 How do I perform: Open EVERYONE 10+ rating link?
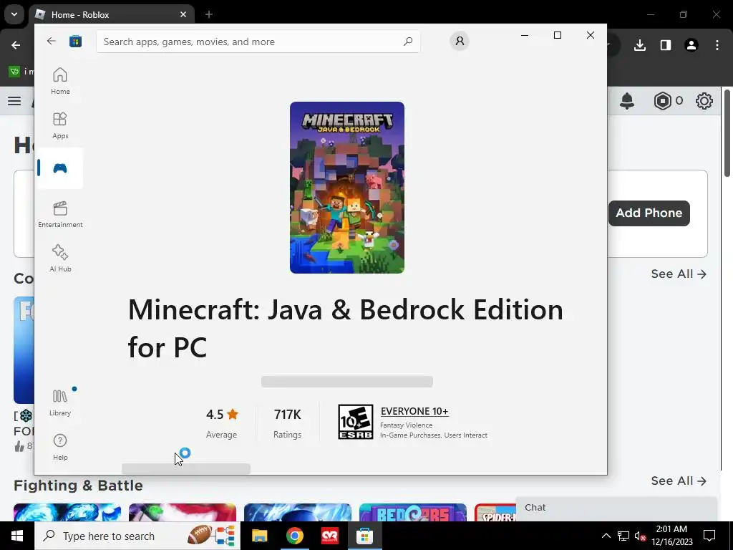[x=414, y=411]
